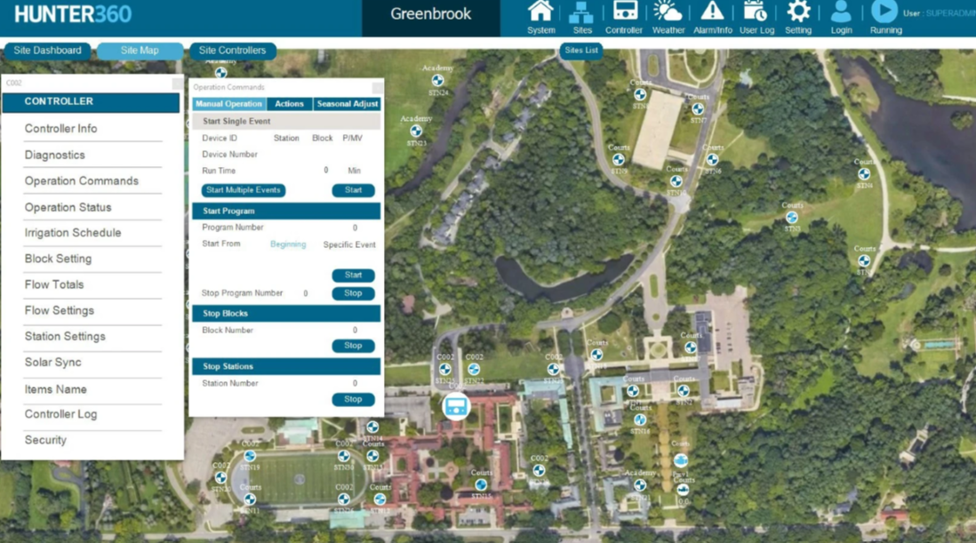The image size is (976, 543).
Task: Click Stop button under Stop Blocks
Action: click(353, 345)
